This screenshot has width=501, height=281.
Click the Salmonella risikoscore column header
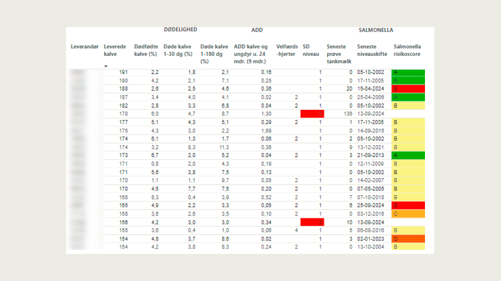pos(407,50)
